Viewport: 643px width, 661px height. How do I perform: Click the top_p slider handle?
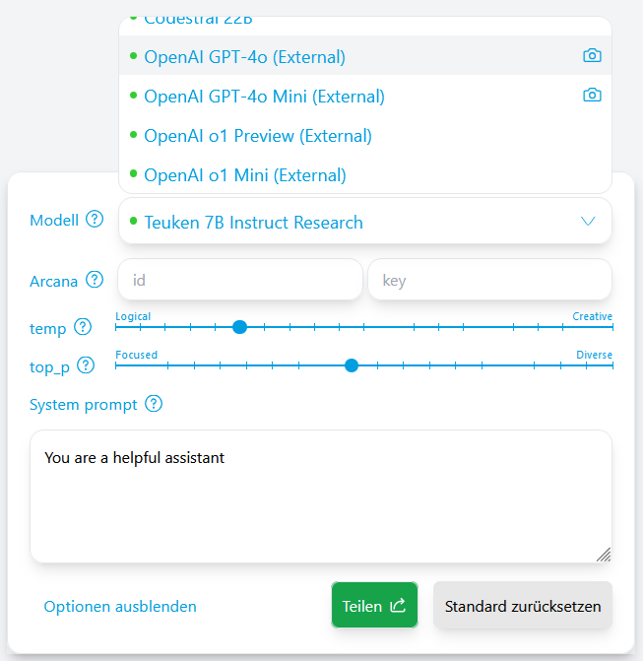(x=352, y=365)
